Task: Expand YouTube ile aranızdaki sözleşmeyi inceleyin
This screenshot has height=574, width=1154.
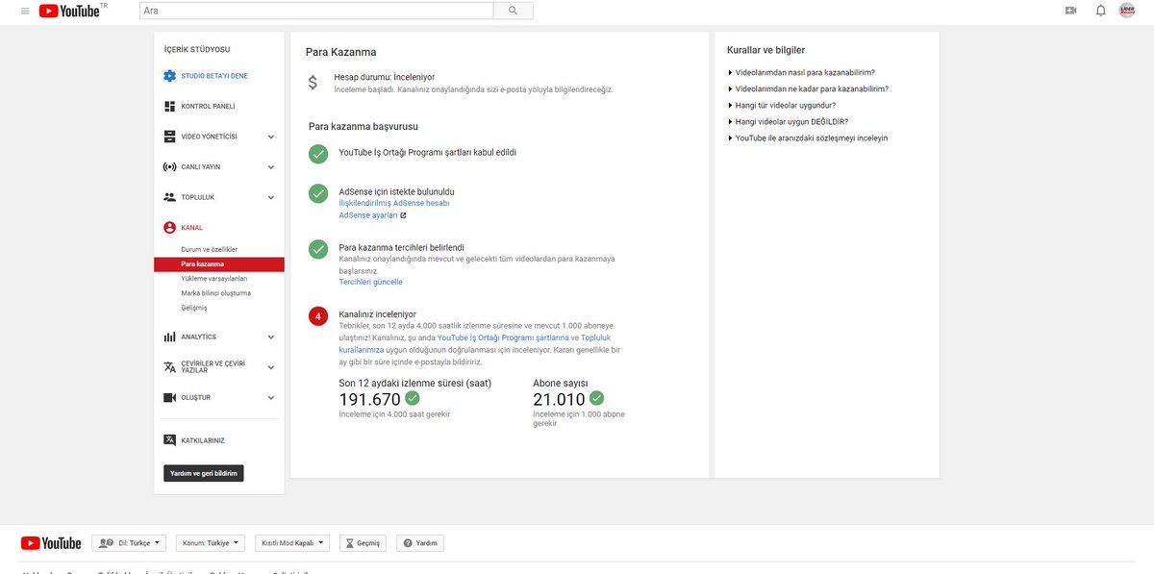Action: click(x=808, y=137)
